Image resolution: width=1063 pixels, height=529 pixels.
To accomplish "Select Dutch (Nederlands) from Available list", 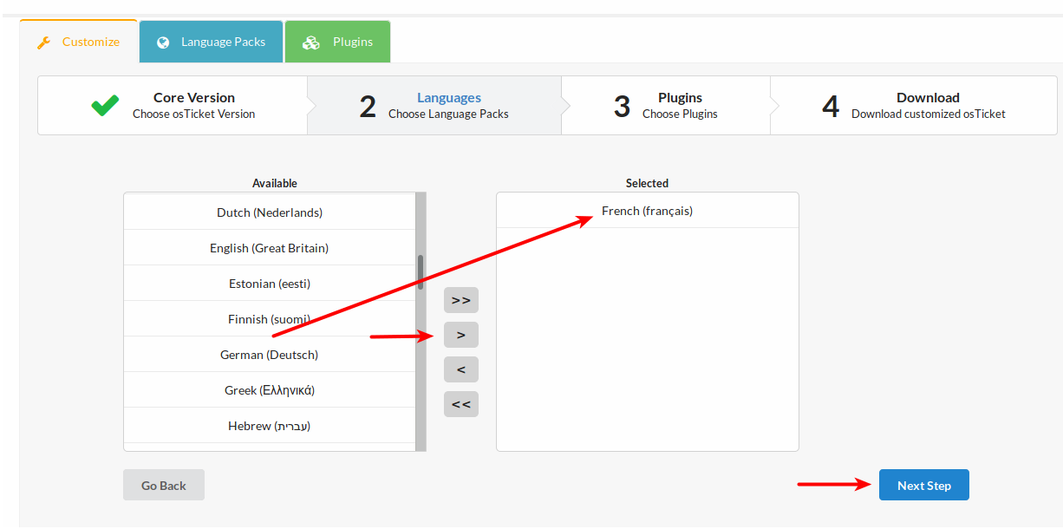I will coord(269,212).
